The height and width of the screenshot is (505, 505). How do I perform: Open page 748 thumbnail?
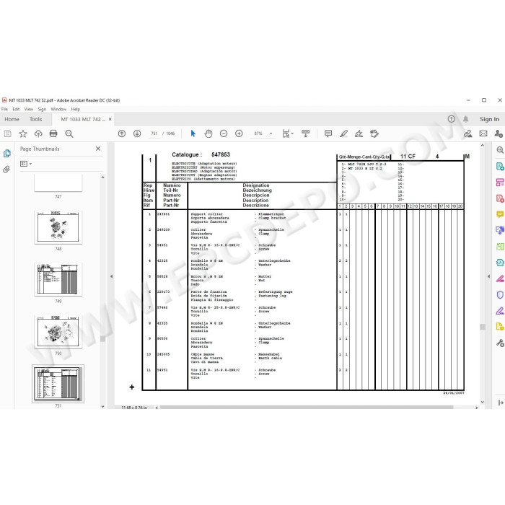tap(58, 227)
